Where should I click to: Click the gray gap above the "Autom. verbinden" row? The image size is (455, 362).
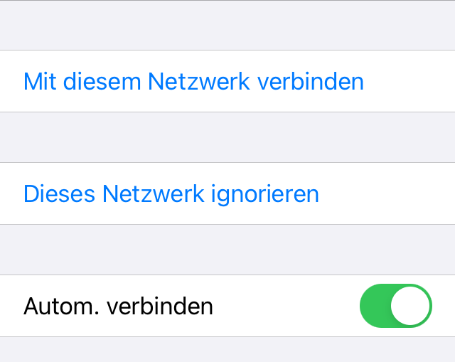pos(227,250)
